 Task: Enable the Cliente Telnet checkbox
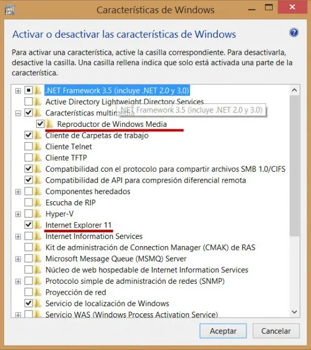28,147
